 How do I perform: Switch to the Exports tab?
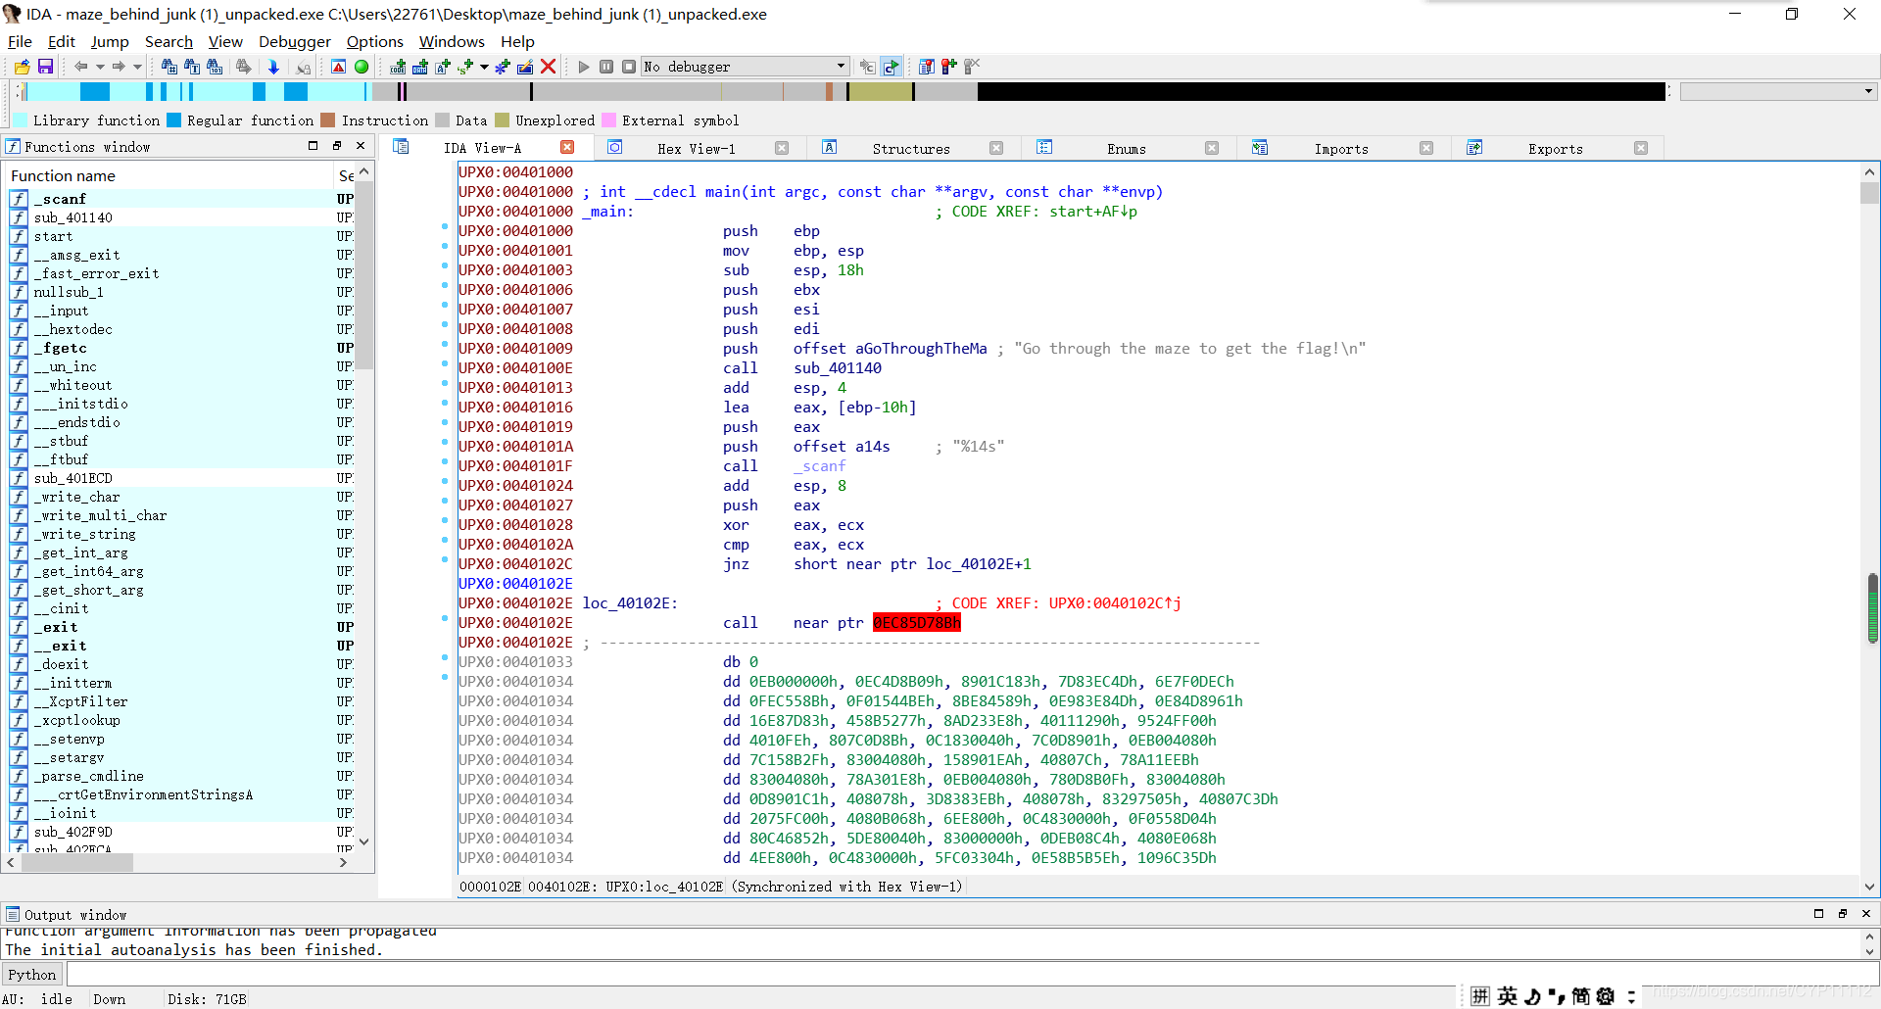tap(1556, 149)
